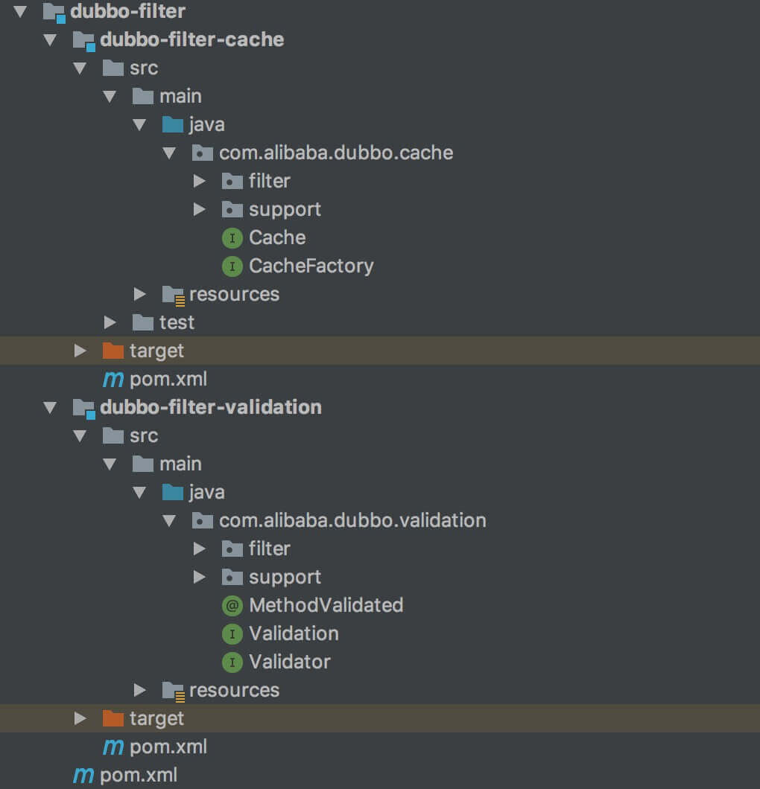This screenshot has width=760, height=789.
Task: Select the CacheFactory interface file
Action: click(x=311, y=266)
